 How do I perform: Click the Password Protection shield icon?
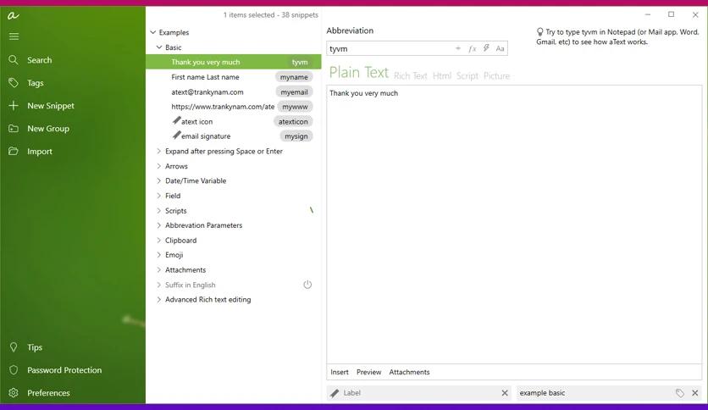14,370
